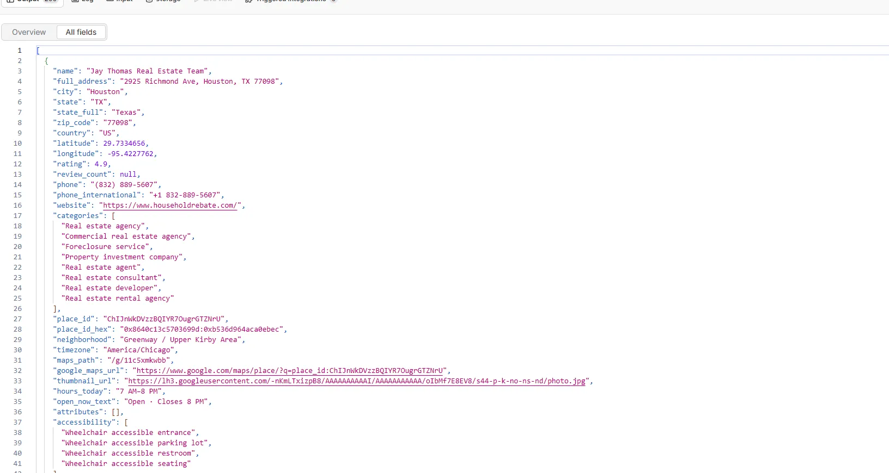Click the "city": "Houston" line
889x473 pixels.
[90, 92]
